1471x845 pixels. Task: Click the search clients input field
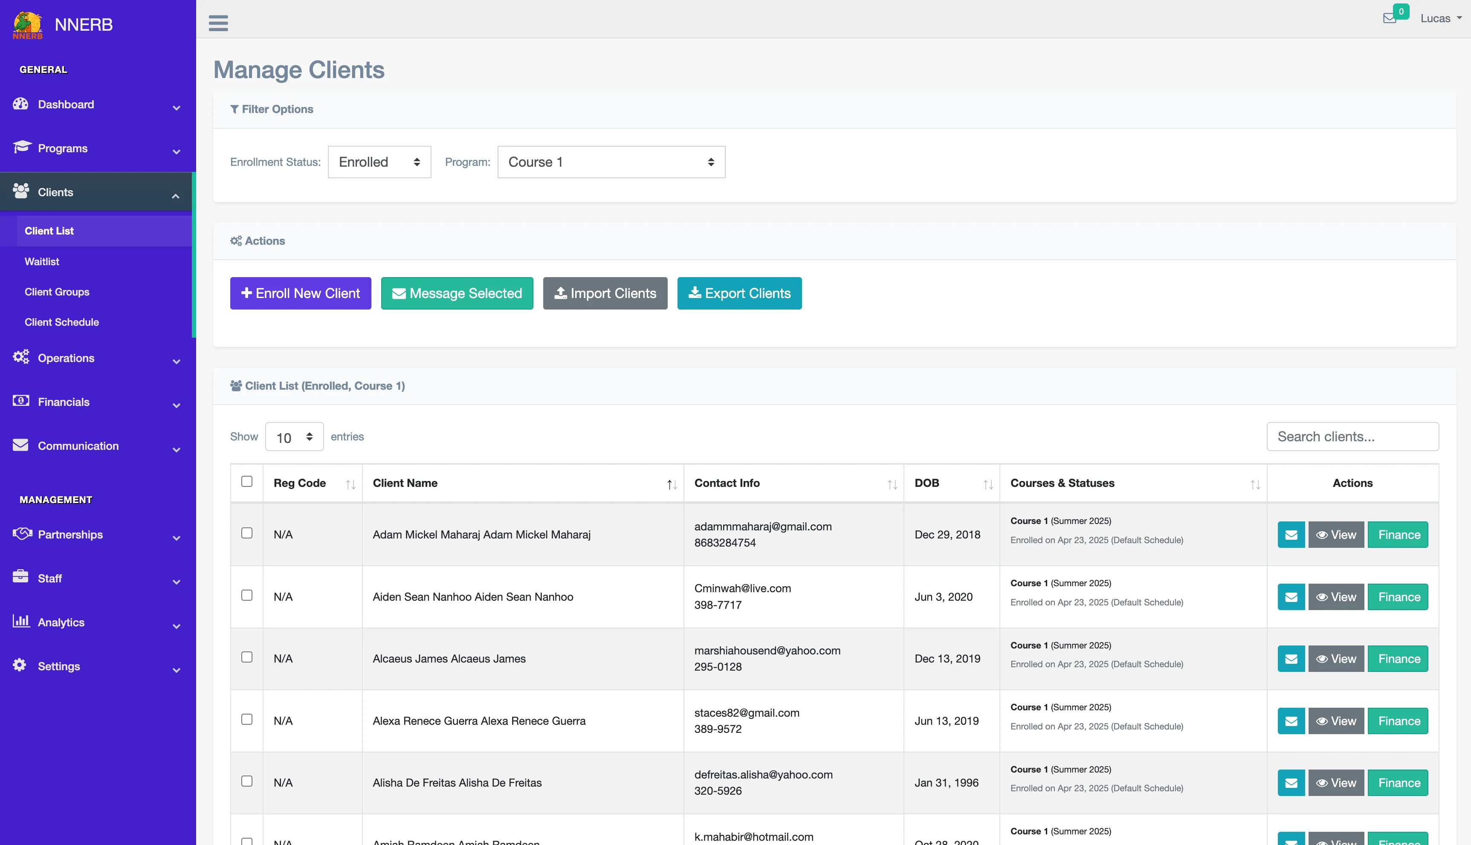[x=1352, y=437]
